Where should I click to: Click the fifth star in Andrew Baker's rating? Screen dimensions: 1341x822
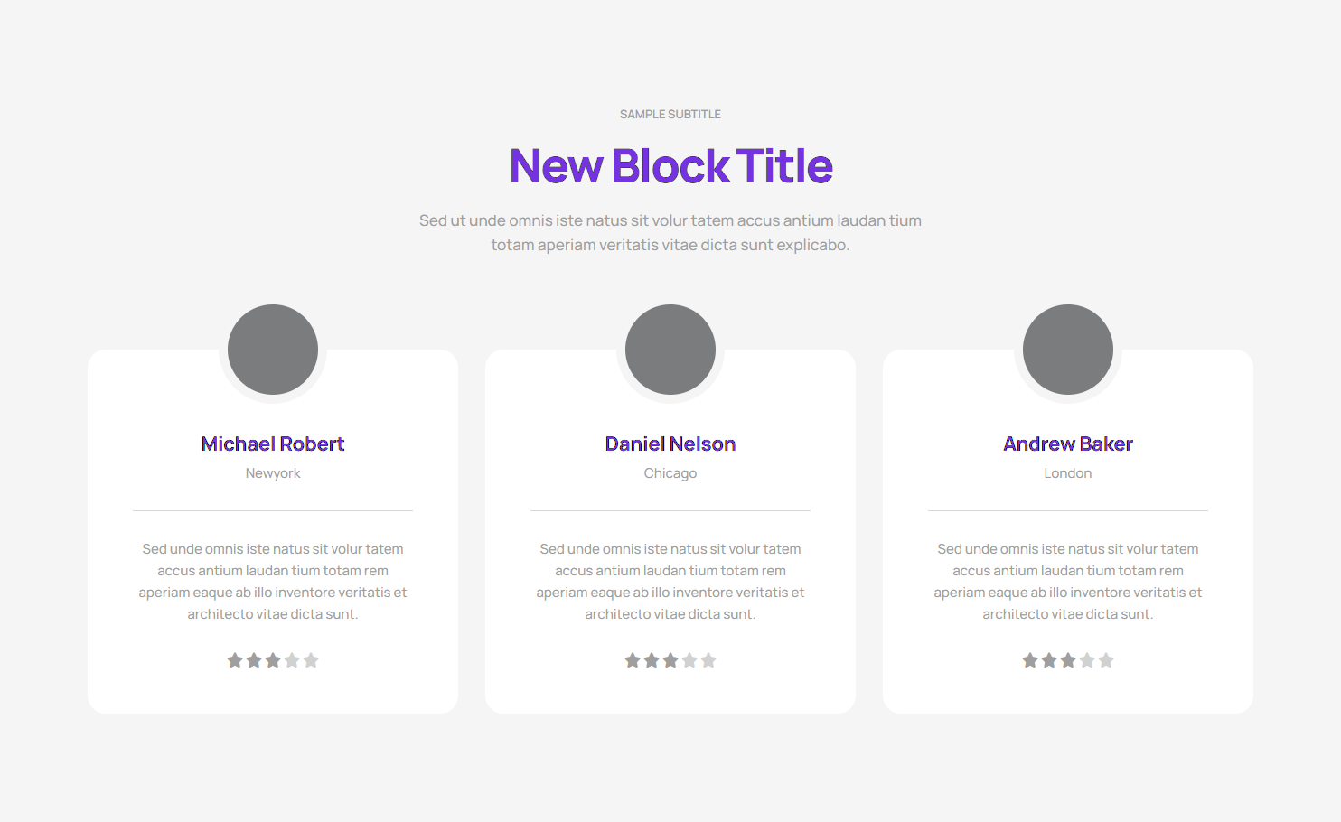click(x=1106, y=660)
